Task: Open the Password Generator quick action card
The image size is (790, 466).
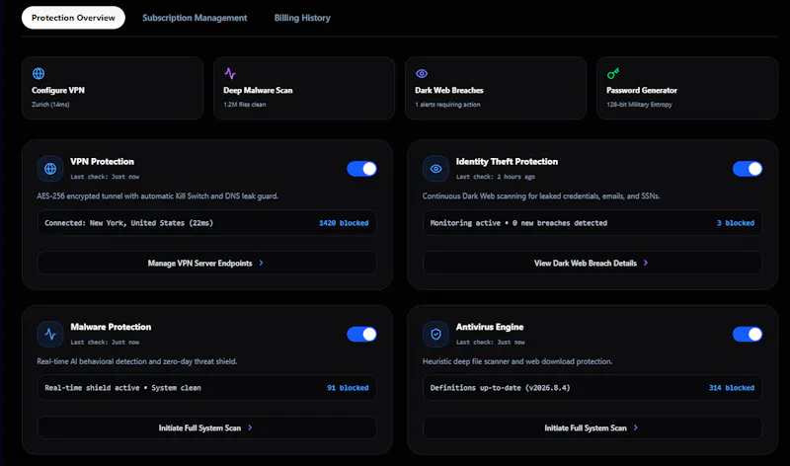Action: click(686, 88)
